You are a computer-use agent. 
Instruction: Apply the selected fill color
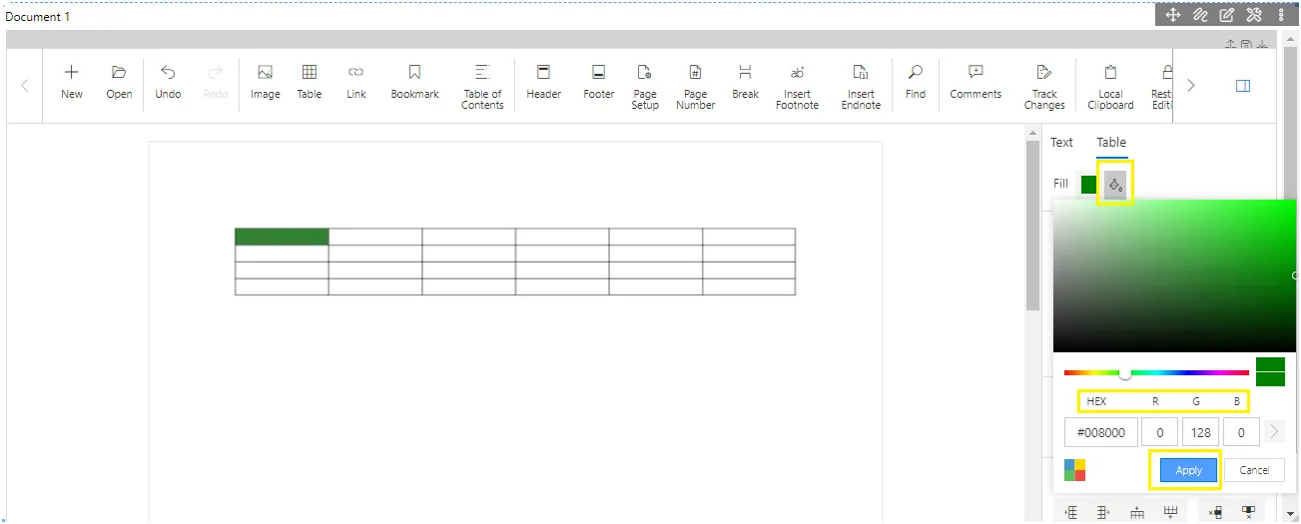1188,470
